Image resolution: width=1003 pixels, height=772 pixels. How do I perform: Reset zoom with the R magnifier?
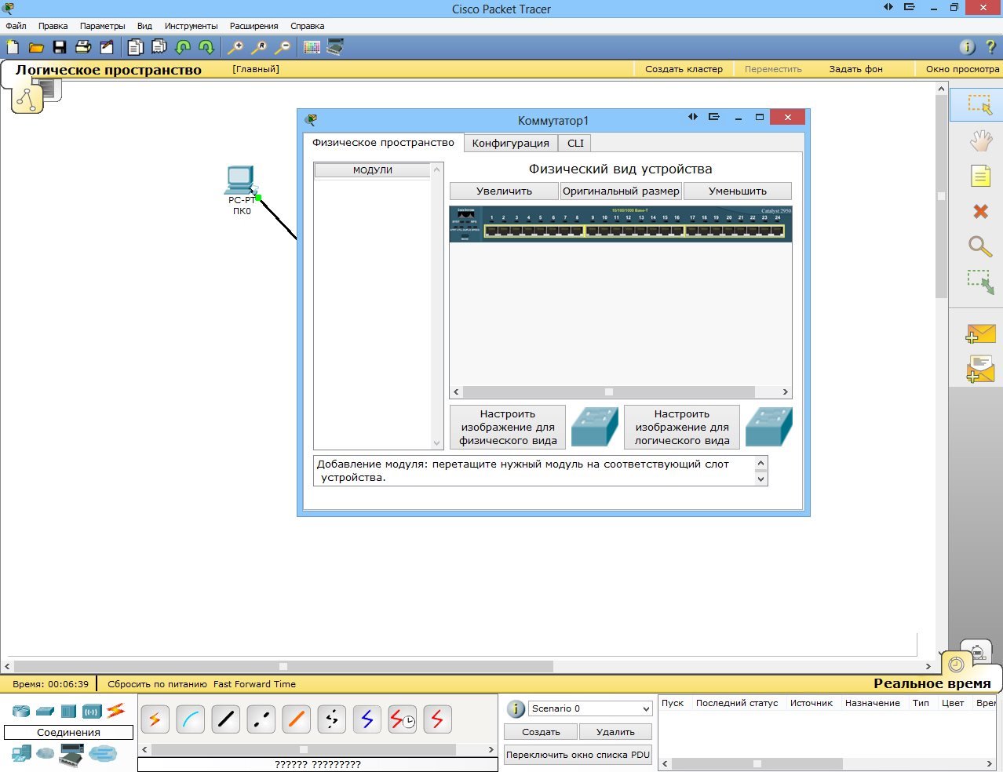tap(259, 47)
